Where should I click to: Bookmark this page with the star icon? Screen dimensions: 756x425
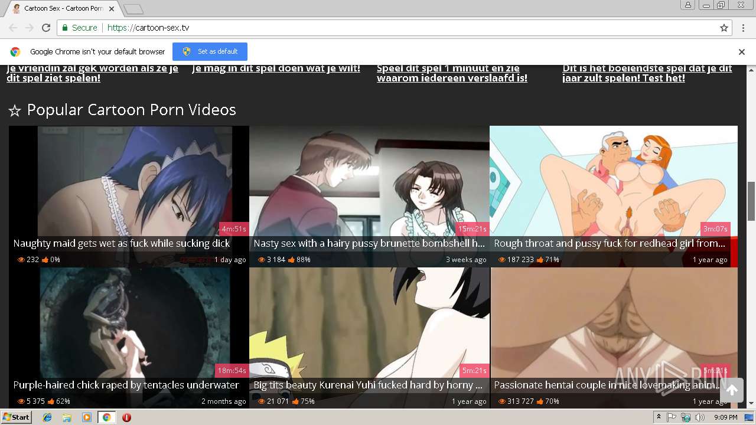724,28
